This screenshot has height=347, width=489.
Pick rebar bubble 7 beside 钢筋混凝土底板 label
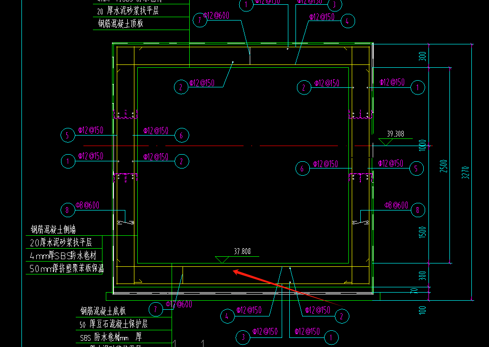click(x=156, y=309)
